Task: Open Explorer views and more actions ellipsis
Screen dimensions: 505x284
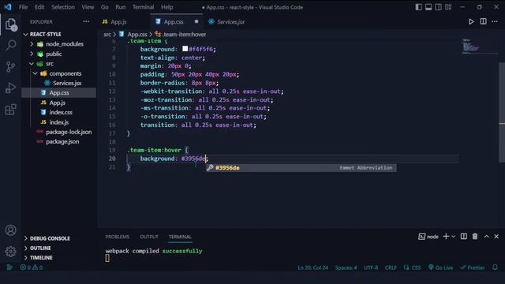Action: tap(86, 21)
